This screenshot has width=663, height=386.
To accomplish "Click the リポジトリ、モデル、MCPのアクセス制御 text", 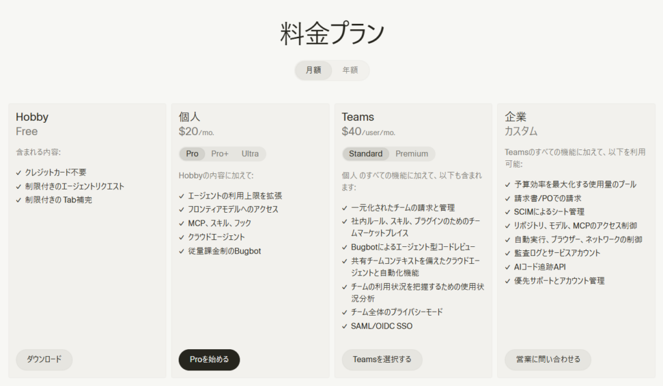I will click(x=576, y=226).
